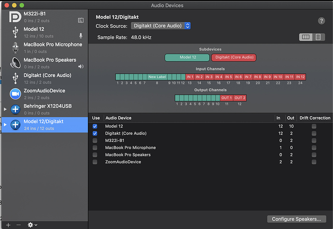Viewport: 333px width, 229px height.
Task: Uncheck Use for Digitakt (Core Audio)
Action: 95,134
